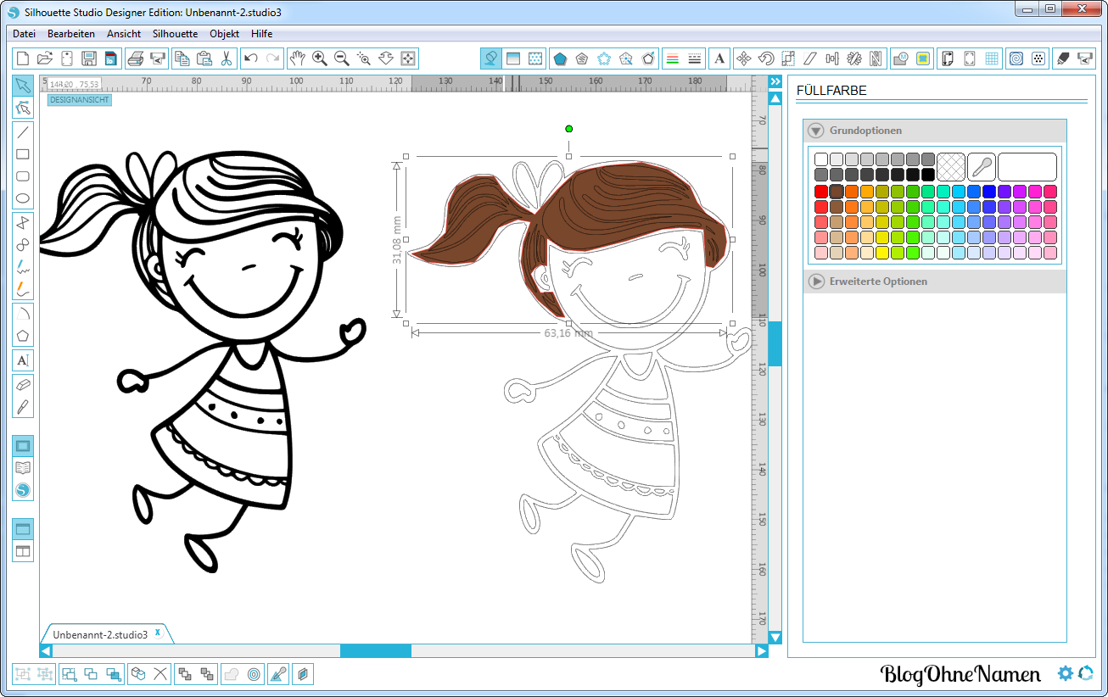
Task: Select the Knife tool
Action: click(23, 406)
